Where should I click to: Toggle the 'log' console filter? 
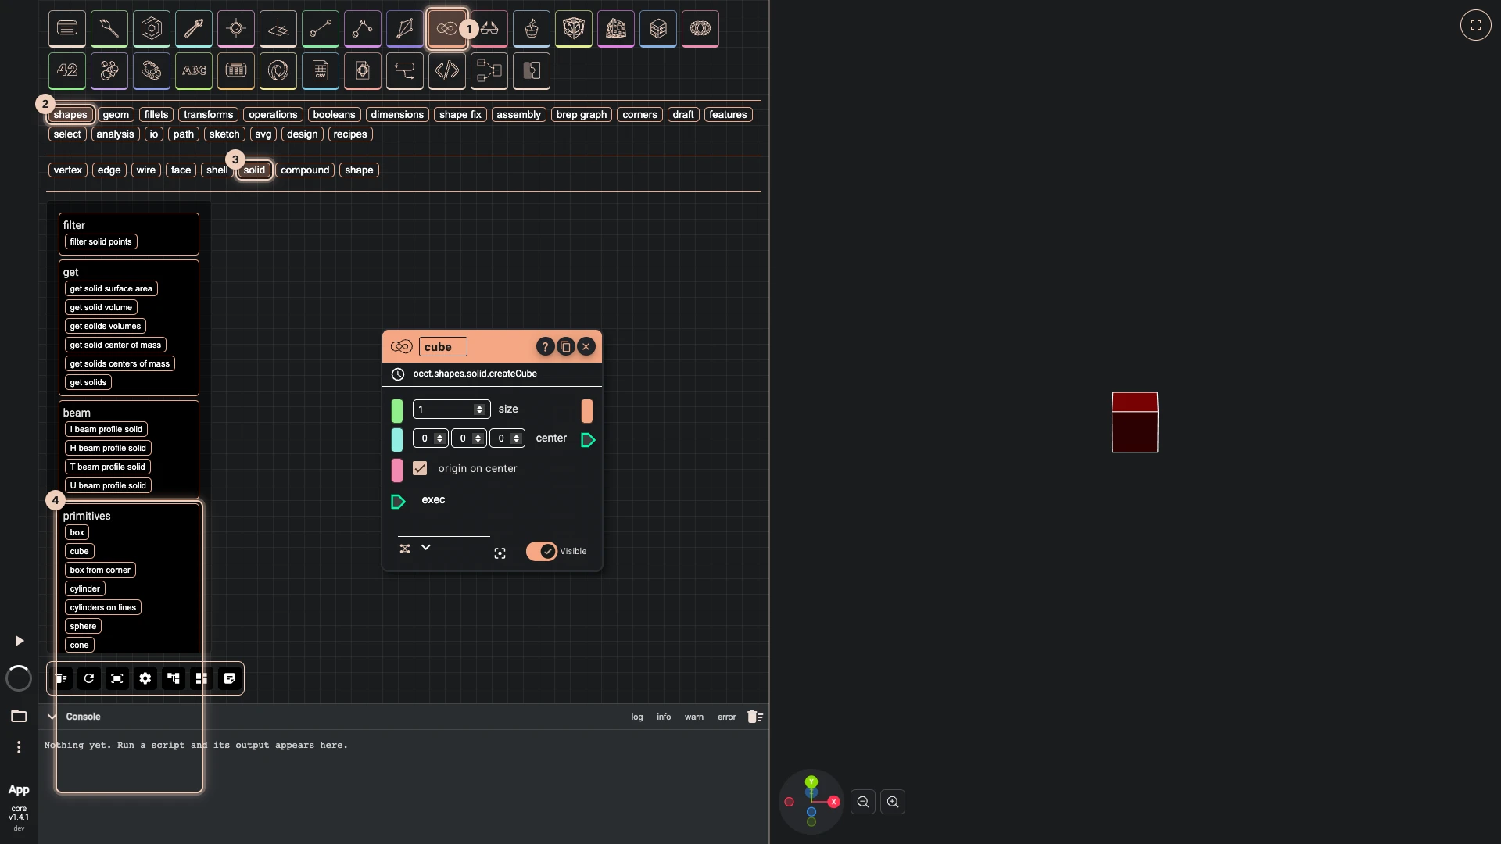[x=637, y=717]
